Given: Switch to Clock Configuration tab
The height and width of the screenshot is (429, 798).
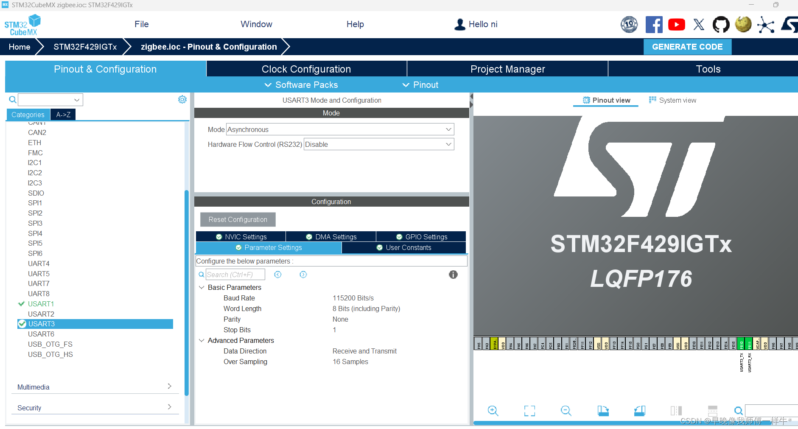Looking at the screenshot, I should pos(306,69).
